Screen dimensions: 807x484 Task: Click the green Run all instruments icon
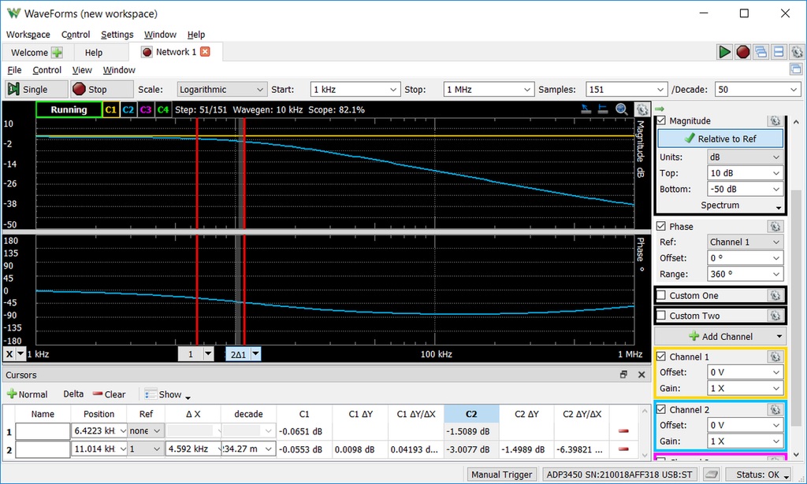click(724, 52)
